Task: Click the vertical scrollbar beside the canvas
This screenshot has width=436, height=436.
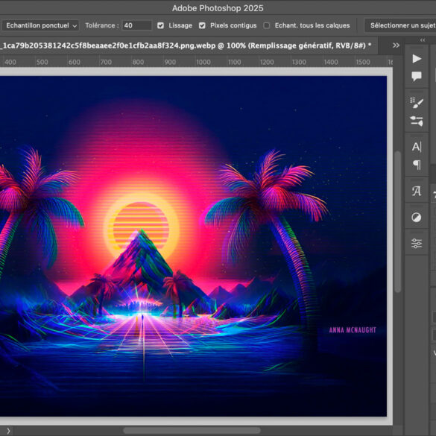Action: [398, 221]
